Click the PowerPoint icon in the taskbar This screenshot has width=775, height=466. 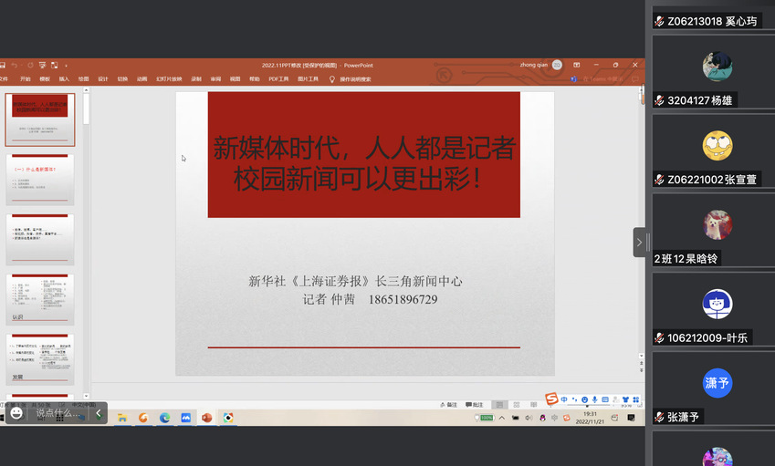tap(207, 418)
